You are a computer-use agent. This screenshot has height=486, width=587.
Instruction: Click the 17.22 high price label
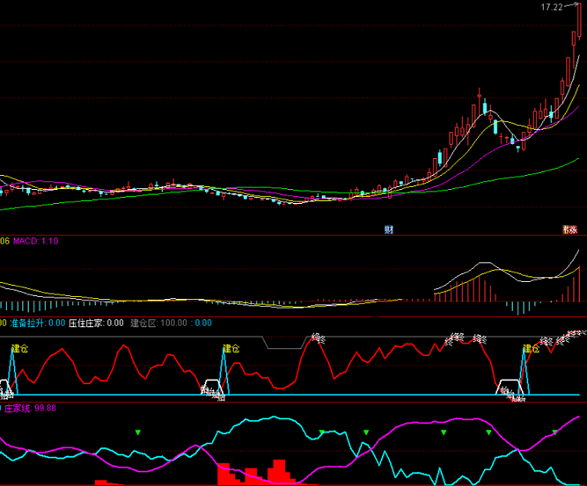pyautogui.click(x=552, y=7)
